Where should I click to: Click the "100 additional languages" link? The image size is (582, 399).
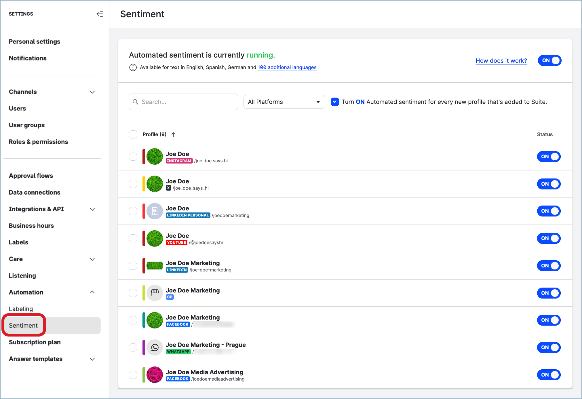(x=287, y=67)
